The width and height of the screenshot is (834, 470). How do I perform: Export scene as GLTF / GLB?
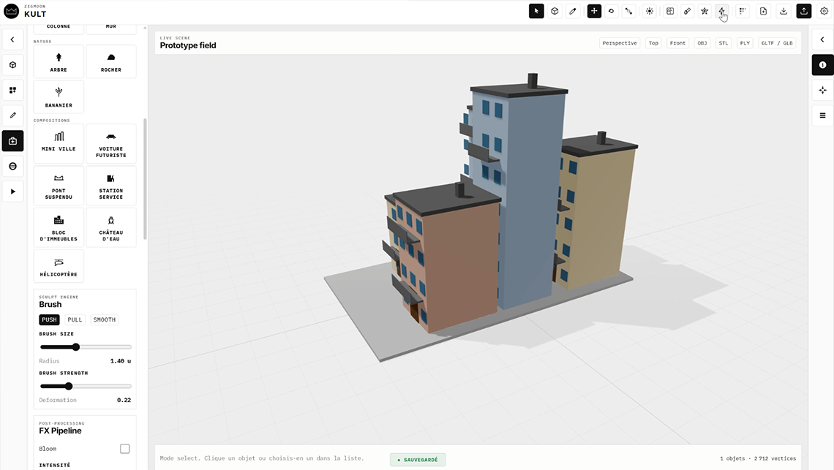pos(776,43)
